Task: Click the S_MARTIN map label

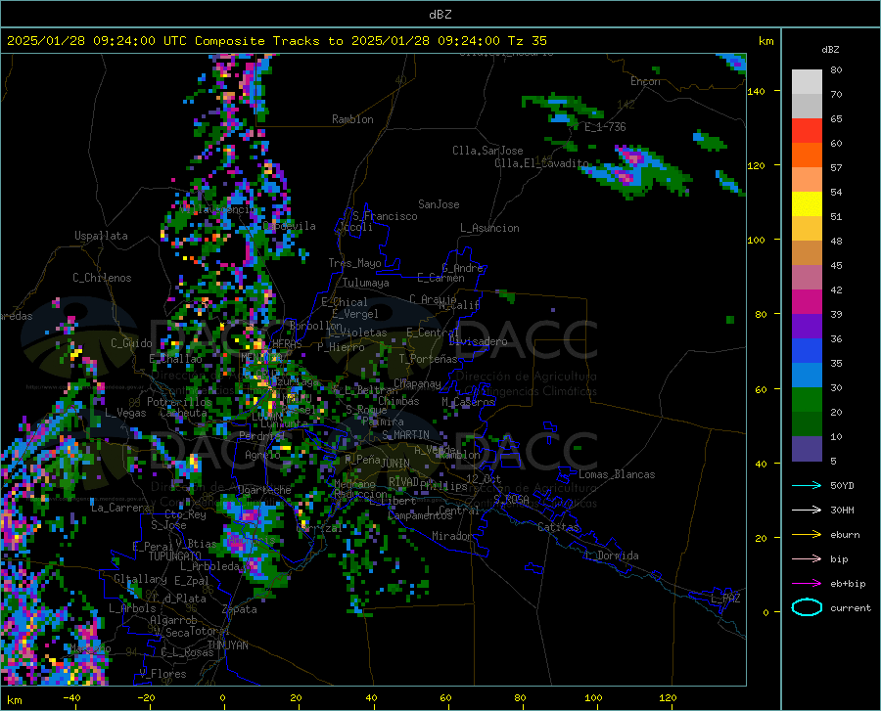Action: click(x=405, y=435)
